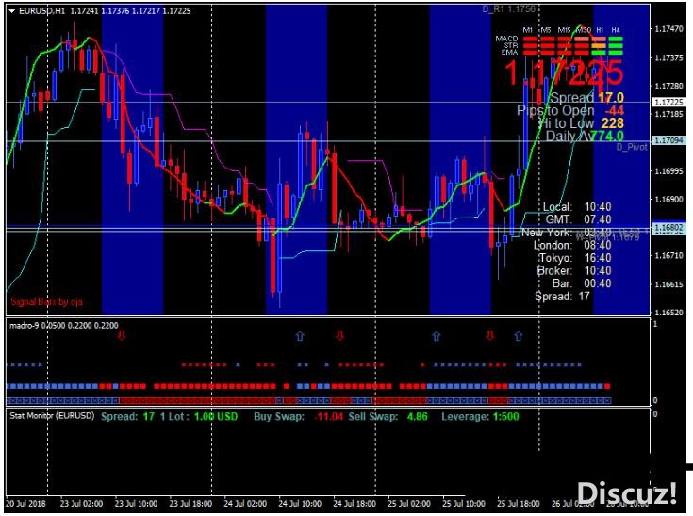Select the H4 timeframe signal column header
This screenshot has width=693, height=516.
[616, 30]
